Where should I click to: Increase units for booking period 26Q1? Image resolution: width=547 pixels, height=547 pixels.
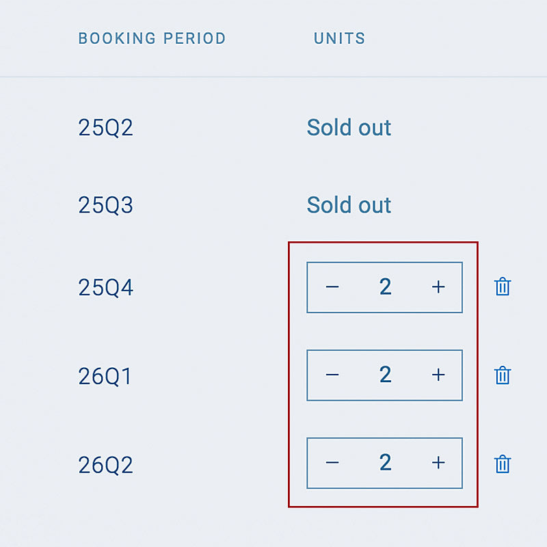438,375
